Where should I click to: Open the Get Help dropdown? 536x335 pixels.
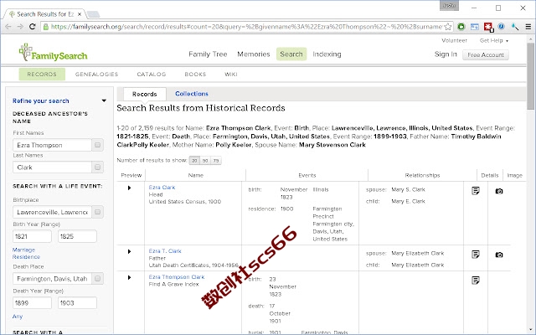coord(494,40)
